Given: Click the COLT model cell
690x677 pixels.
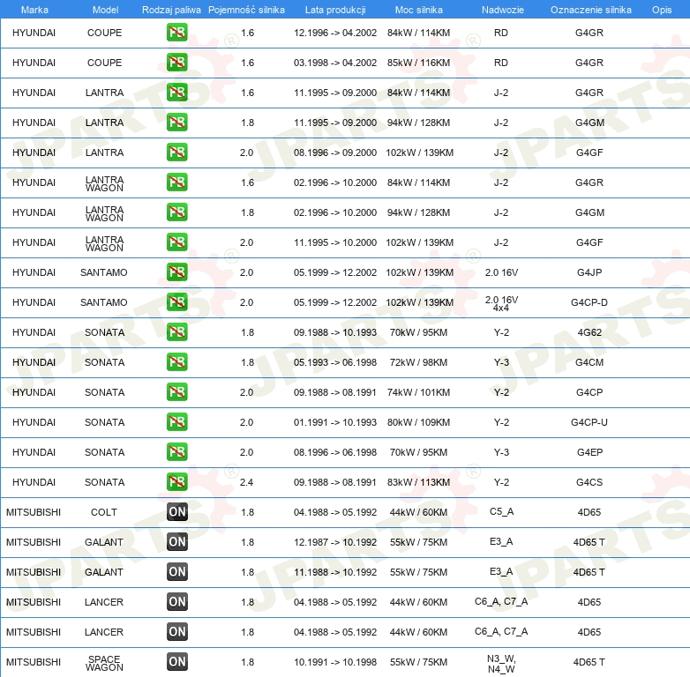Looking at the screenshot, I should 104,512.
